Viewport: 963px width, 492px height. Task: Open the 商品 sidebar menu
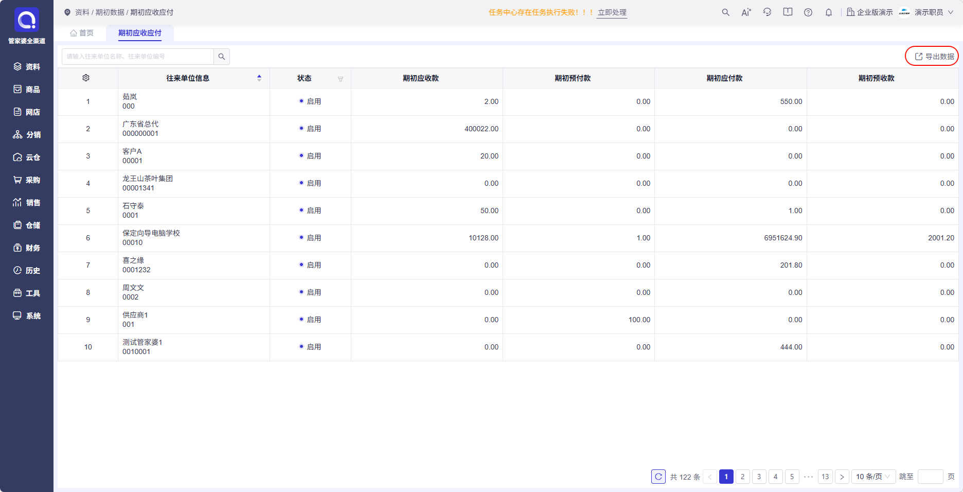[x=27, y=90]
